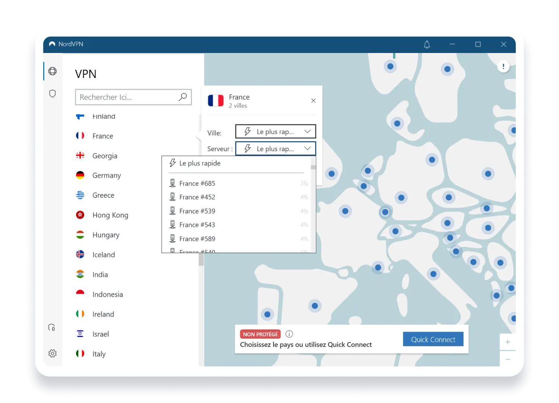Choose server France #452 from the list

click(x=197, y=197)
